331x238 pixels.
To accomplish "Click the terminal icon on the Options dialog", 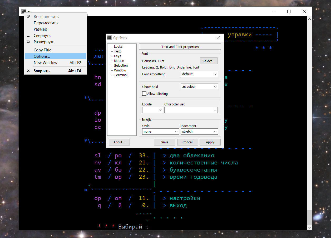I will 109,38.
